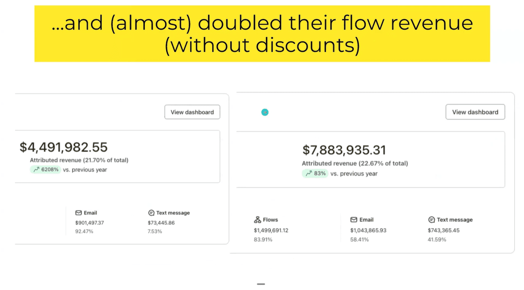Screen dimensions: 524x290
Task: Click the 41.59% Text message share figure
Action: coord(437,239)
